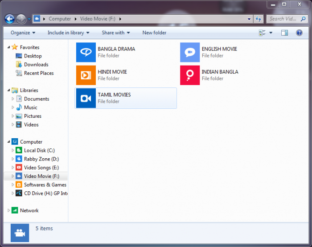Click the Documents library icon
The width and height of the screenshot is (312, 247).
pyautogui.click(x=19, y=99)
